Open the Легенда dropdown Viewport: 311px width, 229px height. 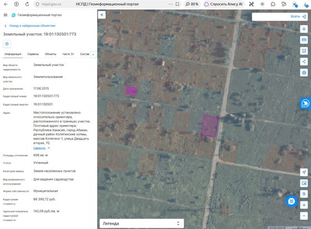(x=142, y=223)
